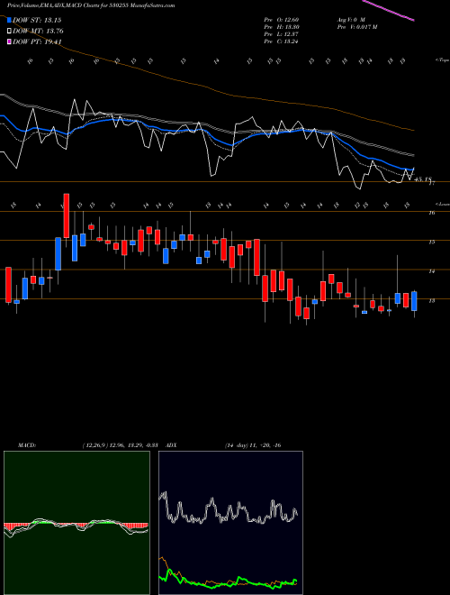The height and width of the screenshot is (595, 450).
Task: Click the price axis label 14
Action: (x=431, y=271)
